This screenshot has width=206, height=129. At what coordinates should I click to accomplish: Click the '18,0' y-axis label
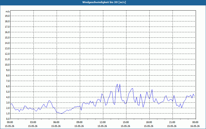[x=7, y=21]
